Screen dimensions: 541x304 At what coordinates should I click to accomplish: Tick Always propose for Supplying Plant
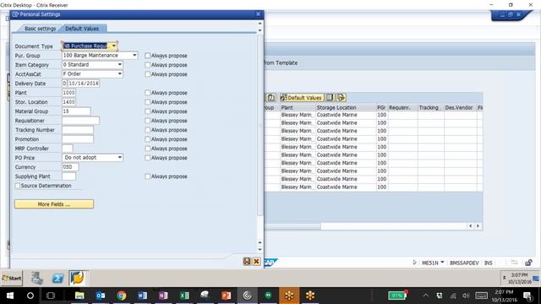pos(148,176)
